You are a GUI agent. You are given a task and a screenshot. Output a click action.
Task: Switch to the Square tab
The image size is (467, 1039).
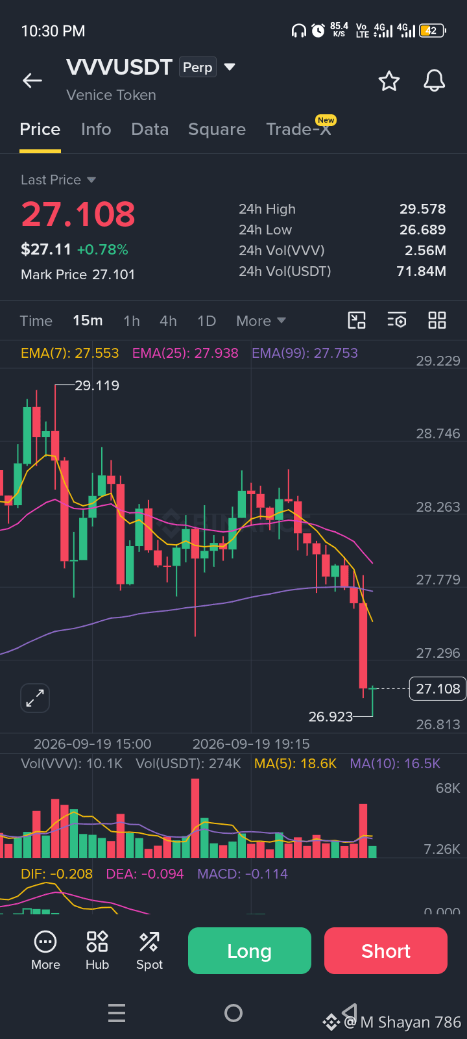[217, 129]
